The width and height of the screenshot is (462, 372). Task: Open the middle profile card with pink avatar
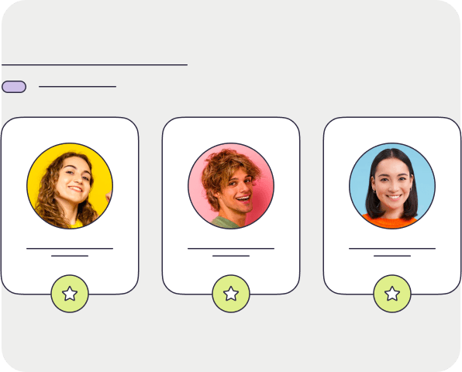pos(231,205)
